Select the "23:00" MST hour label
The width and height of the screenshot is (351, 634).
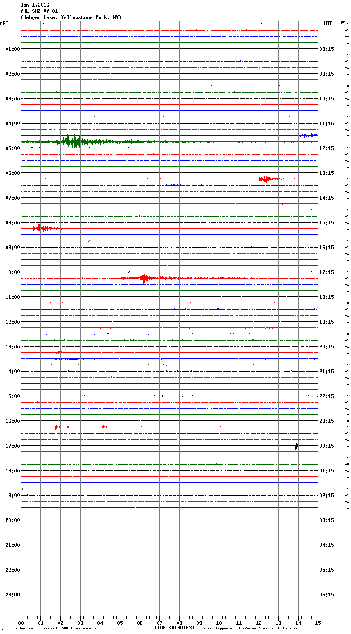[x=13, y=595]
